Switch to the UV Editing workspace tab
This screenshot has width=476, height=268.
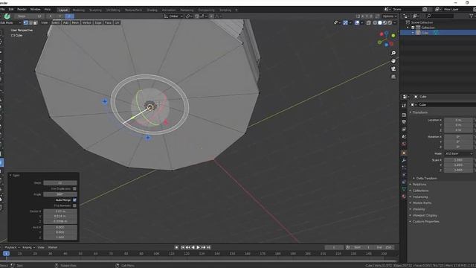pyautogui.click(x=113, y=10)
